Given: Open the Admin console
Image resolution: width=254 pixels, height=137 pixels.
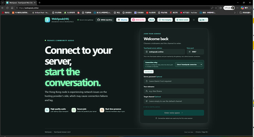Looking at the screenshot, I should point(182,20).
